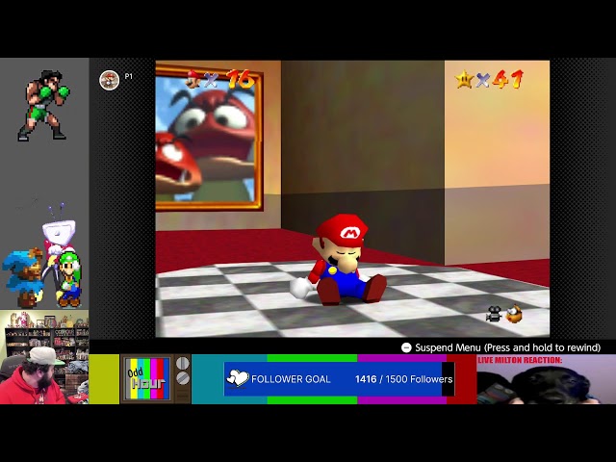The width and height of the screenshot is (616, 462).
Task: Click the 'FOLLOWER GOAL' label
Action: point(291,379)
